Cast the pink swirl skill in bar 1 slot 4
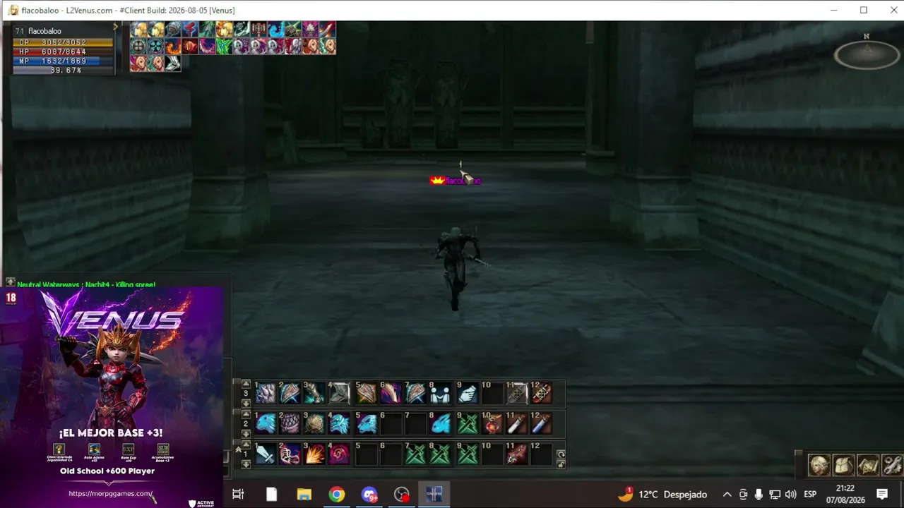This screenshot has height=508, width=904. click(339, 455)
